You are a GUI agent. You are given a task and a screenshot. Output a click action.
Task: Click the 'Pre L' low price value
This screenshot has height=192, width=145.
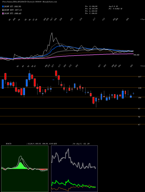[x=91, y=11]
